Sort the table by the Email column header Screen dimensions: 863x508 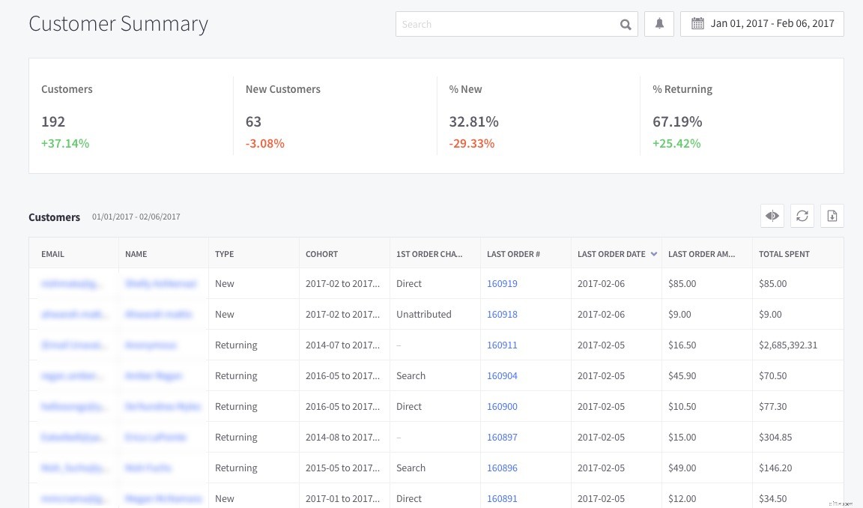(x=52, y=253)
